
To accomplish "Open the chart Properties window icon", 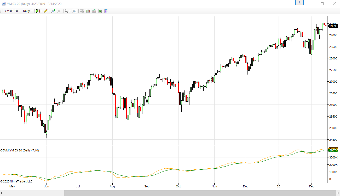I will point(106,11).
